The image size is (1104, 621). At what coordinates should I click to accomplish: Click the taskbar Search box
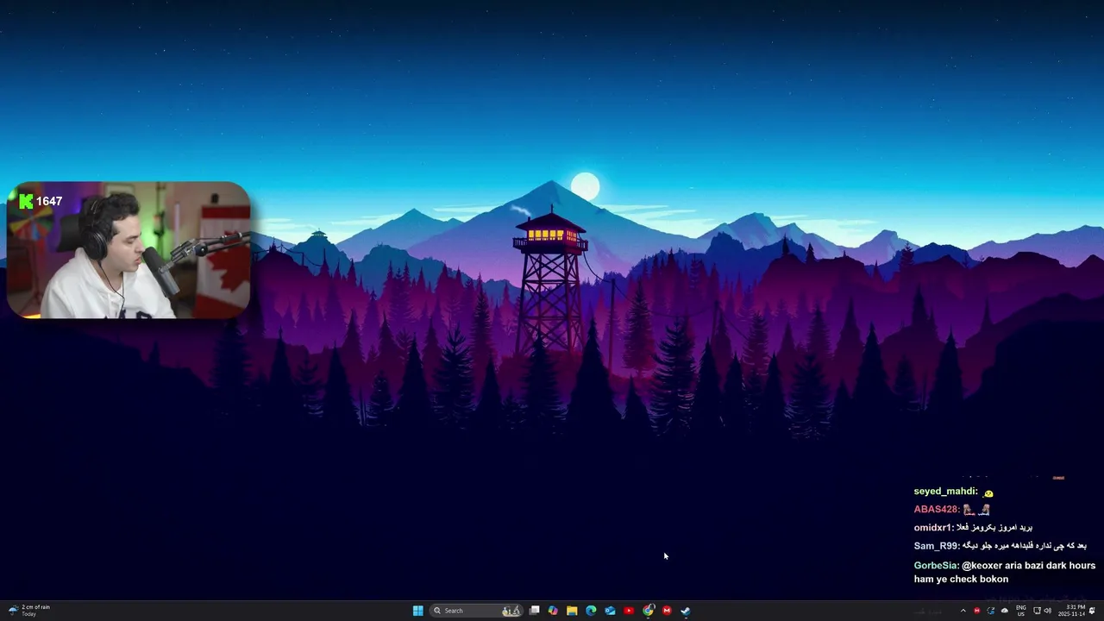(x=476, y=611)
